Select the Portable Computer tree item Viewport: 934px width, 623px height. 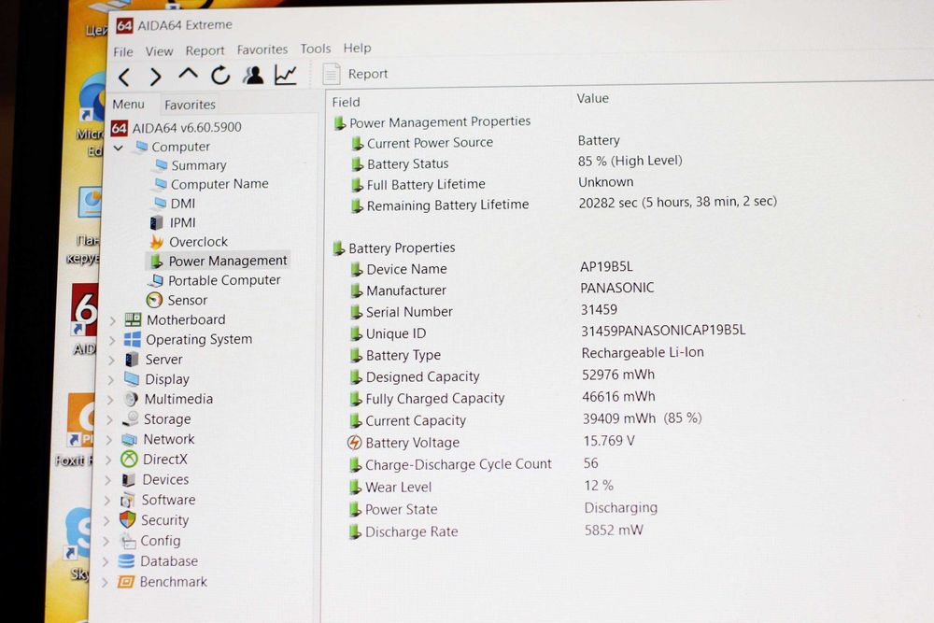(215, 280)
